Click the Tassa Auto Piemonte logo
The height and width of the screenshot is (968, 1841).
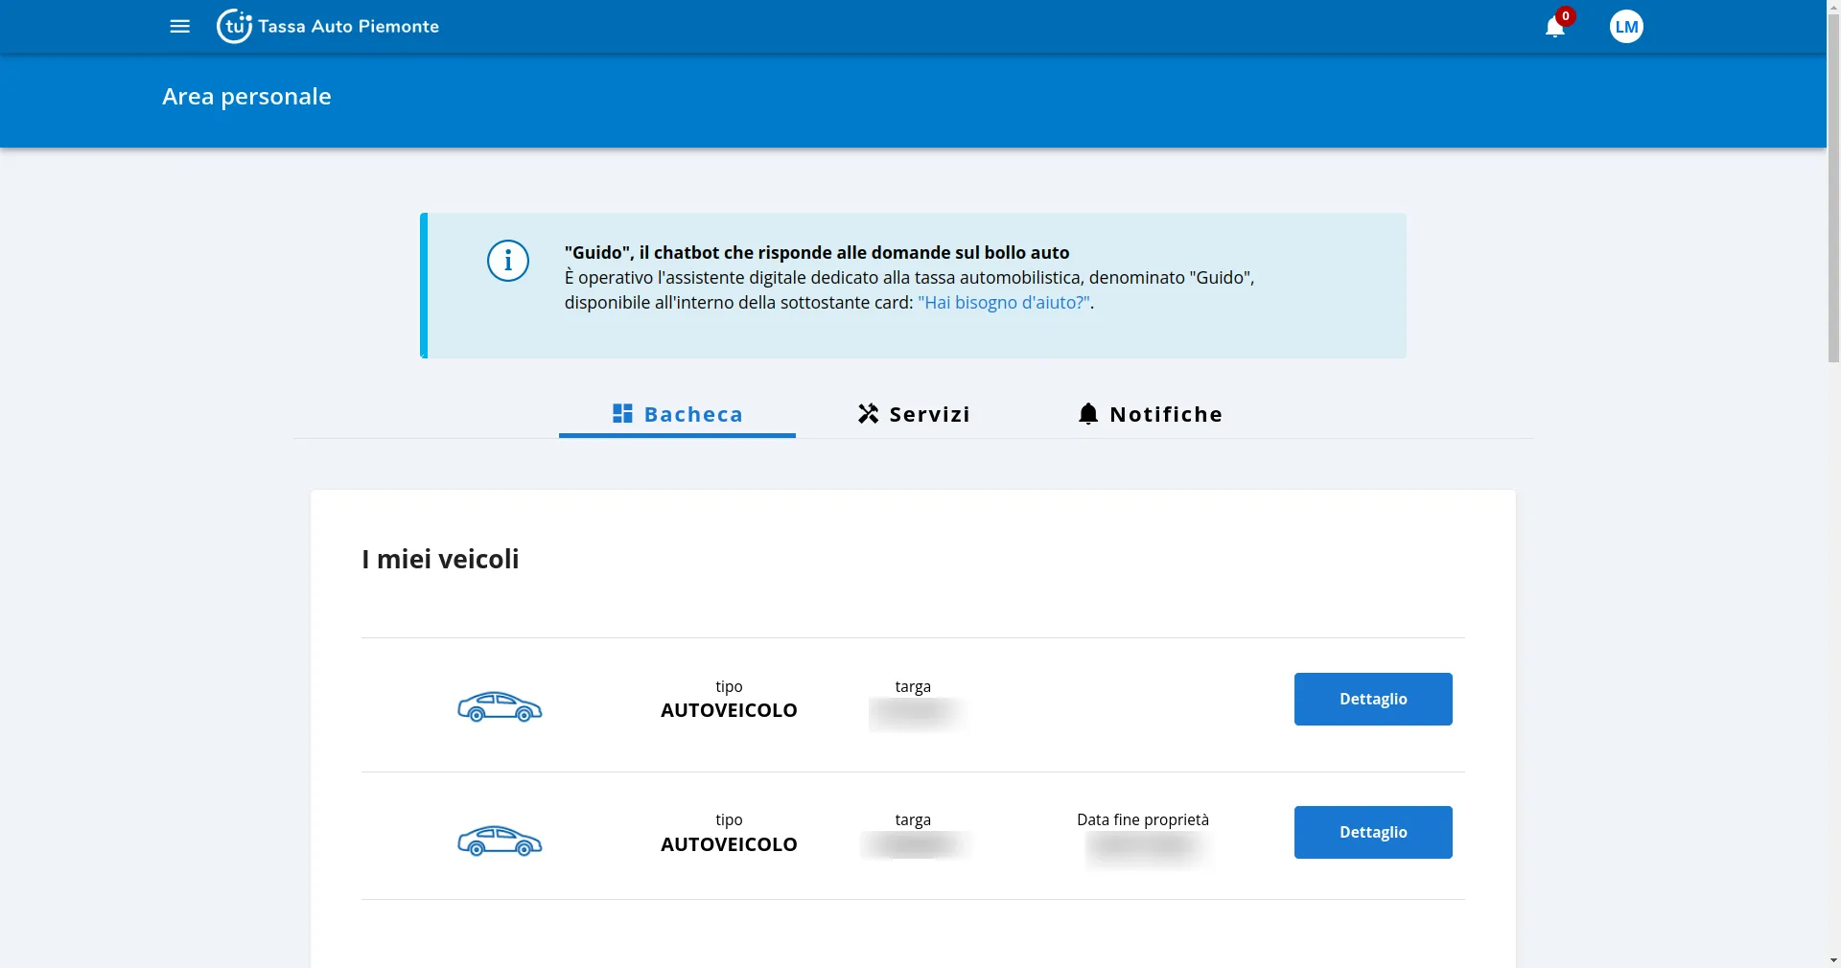click(x=328, y=27)
